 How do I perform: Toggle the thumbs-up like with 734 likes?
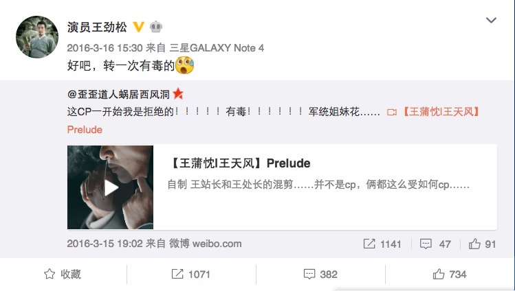[x=450, y=275]
